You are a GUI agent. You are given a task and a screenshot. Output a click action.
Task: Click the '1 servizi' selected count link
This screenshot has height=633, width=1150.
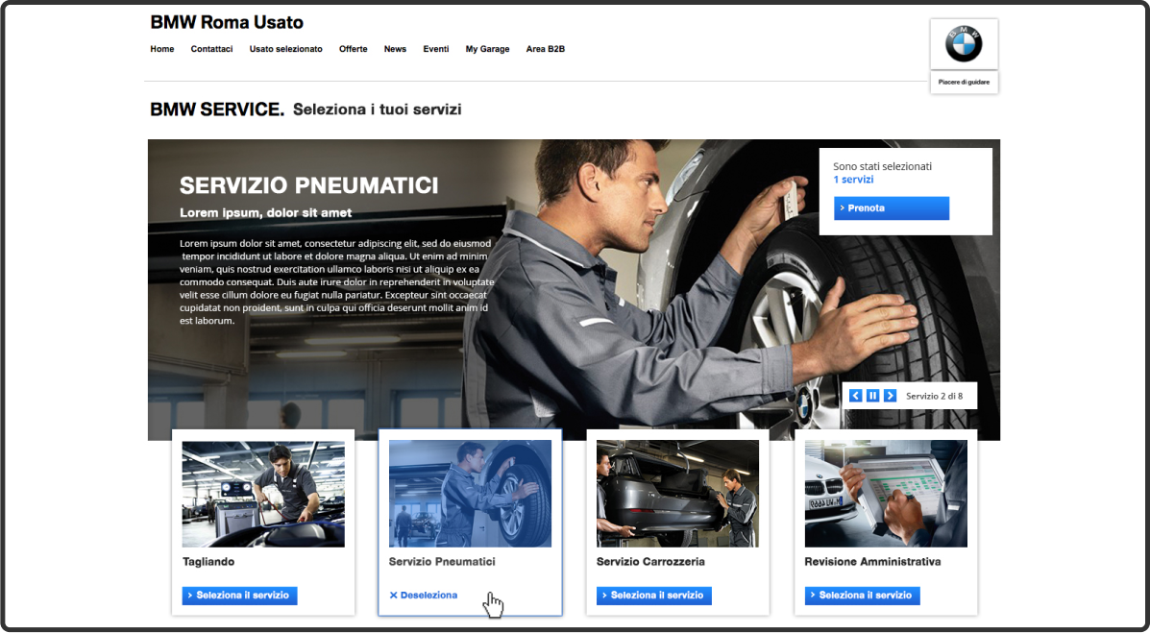click(x=853, y=180)
